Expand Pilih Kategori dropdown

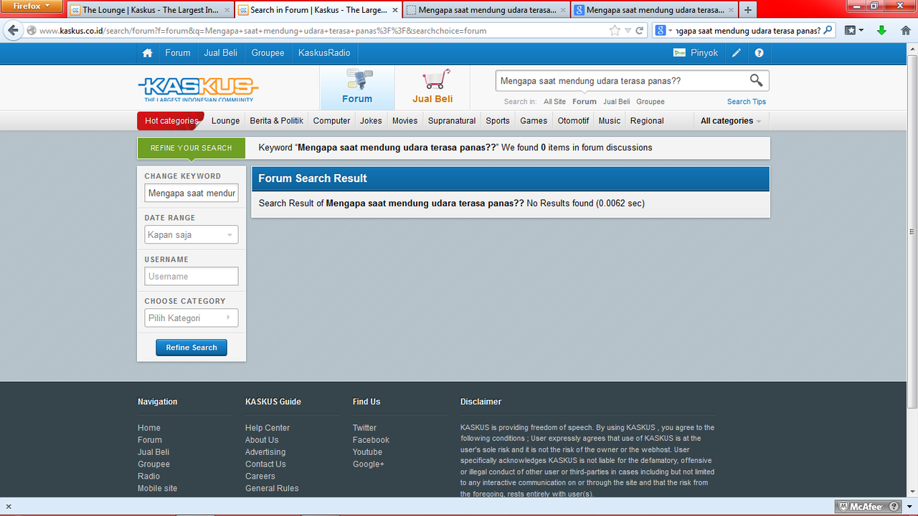pos(191,318)
